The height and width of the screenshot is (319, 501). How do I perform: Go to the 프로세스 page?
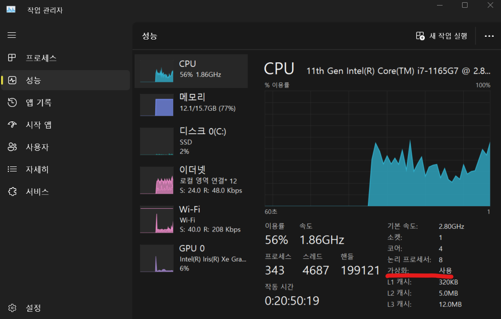pos(41,58)
